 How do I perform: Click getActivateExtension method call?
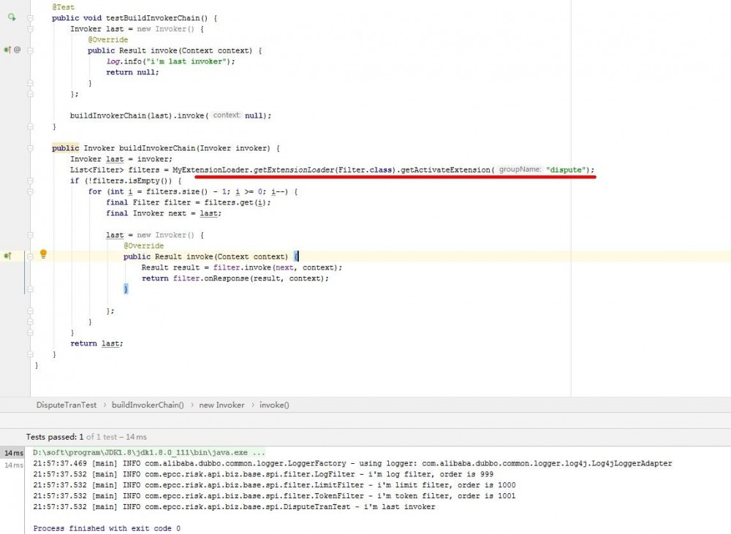tap(445, 169)
